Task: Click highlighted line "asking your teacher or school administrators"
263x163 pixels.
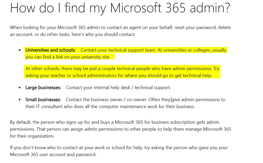Action: (119, 75)
